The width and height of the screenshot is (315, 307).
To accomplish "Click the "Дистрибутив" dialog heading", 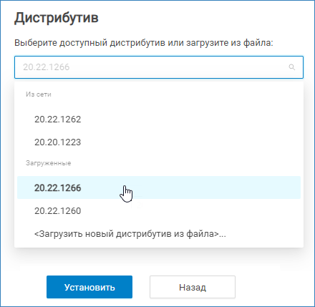I will tap(57, 18).
